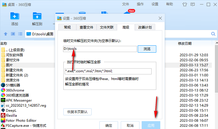Click the file extensions field *.exe;*.com
This screenshot has width=218, height=129.
pos(108,71)
